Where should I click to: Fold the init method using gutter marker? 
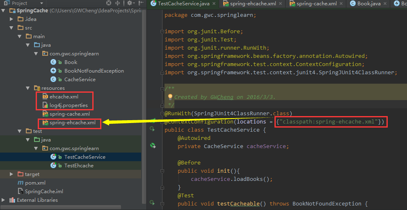[162, 171]
